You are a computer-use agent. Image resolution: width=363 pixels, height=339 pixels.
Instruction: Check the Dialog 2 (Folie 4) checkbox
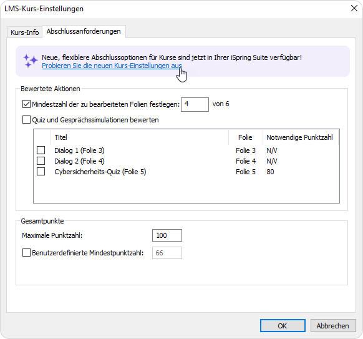41,161
